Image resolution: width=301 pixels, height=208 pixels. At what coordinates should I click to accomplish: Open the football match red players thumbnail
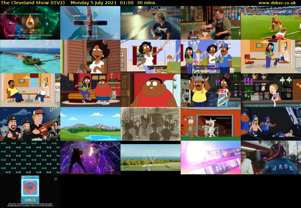271,23
